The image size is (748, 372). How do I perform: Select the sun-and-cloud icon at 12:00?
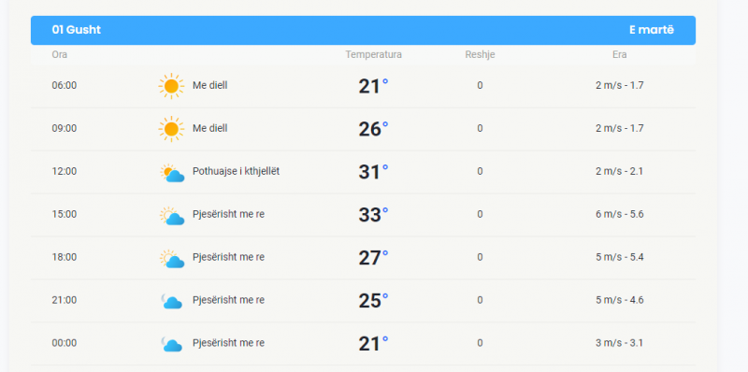[172, 173]
